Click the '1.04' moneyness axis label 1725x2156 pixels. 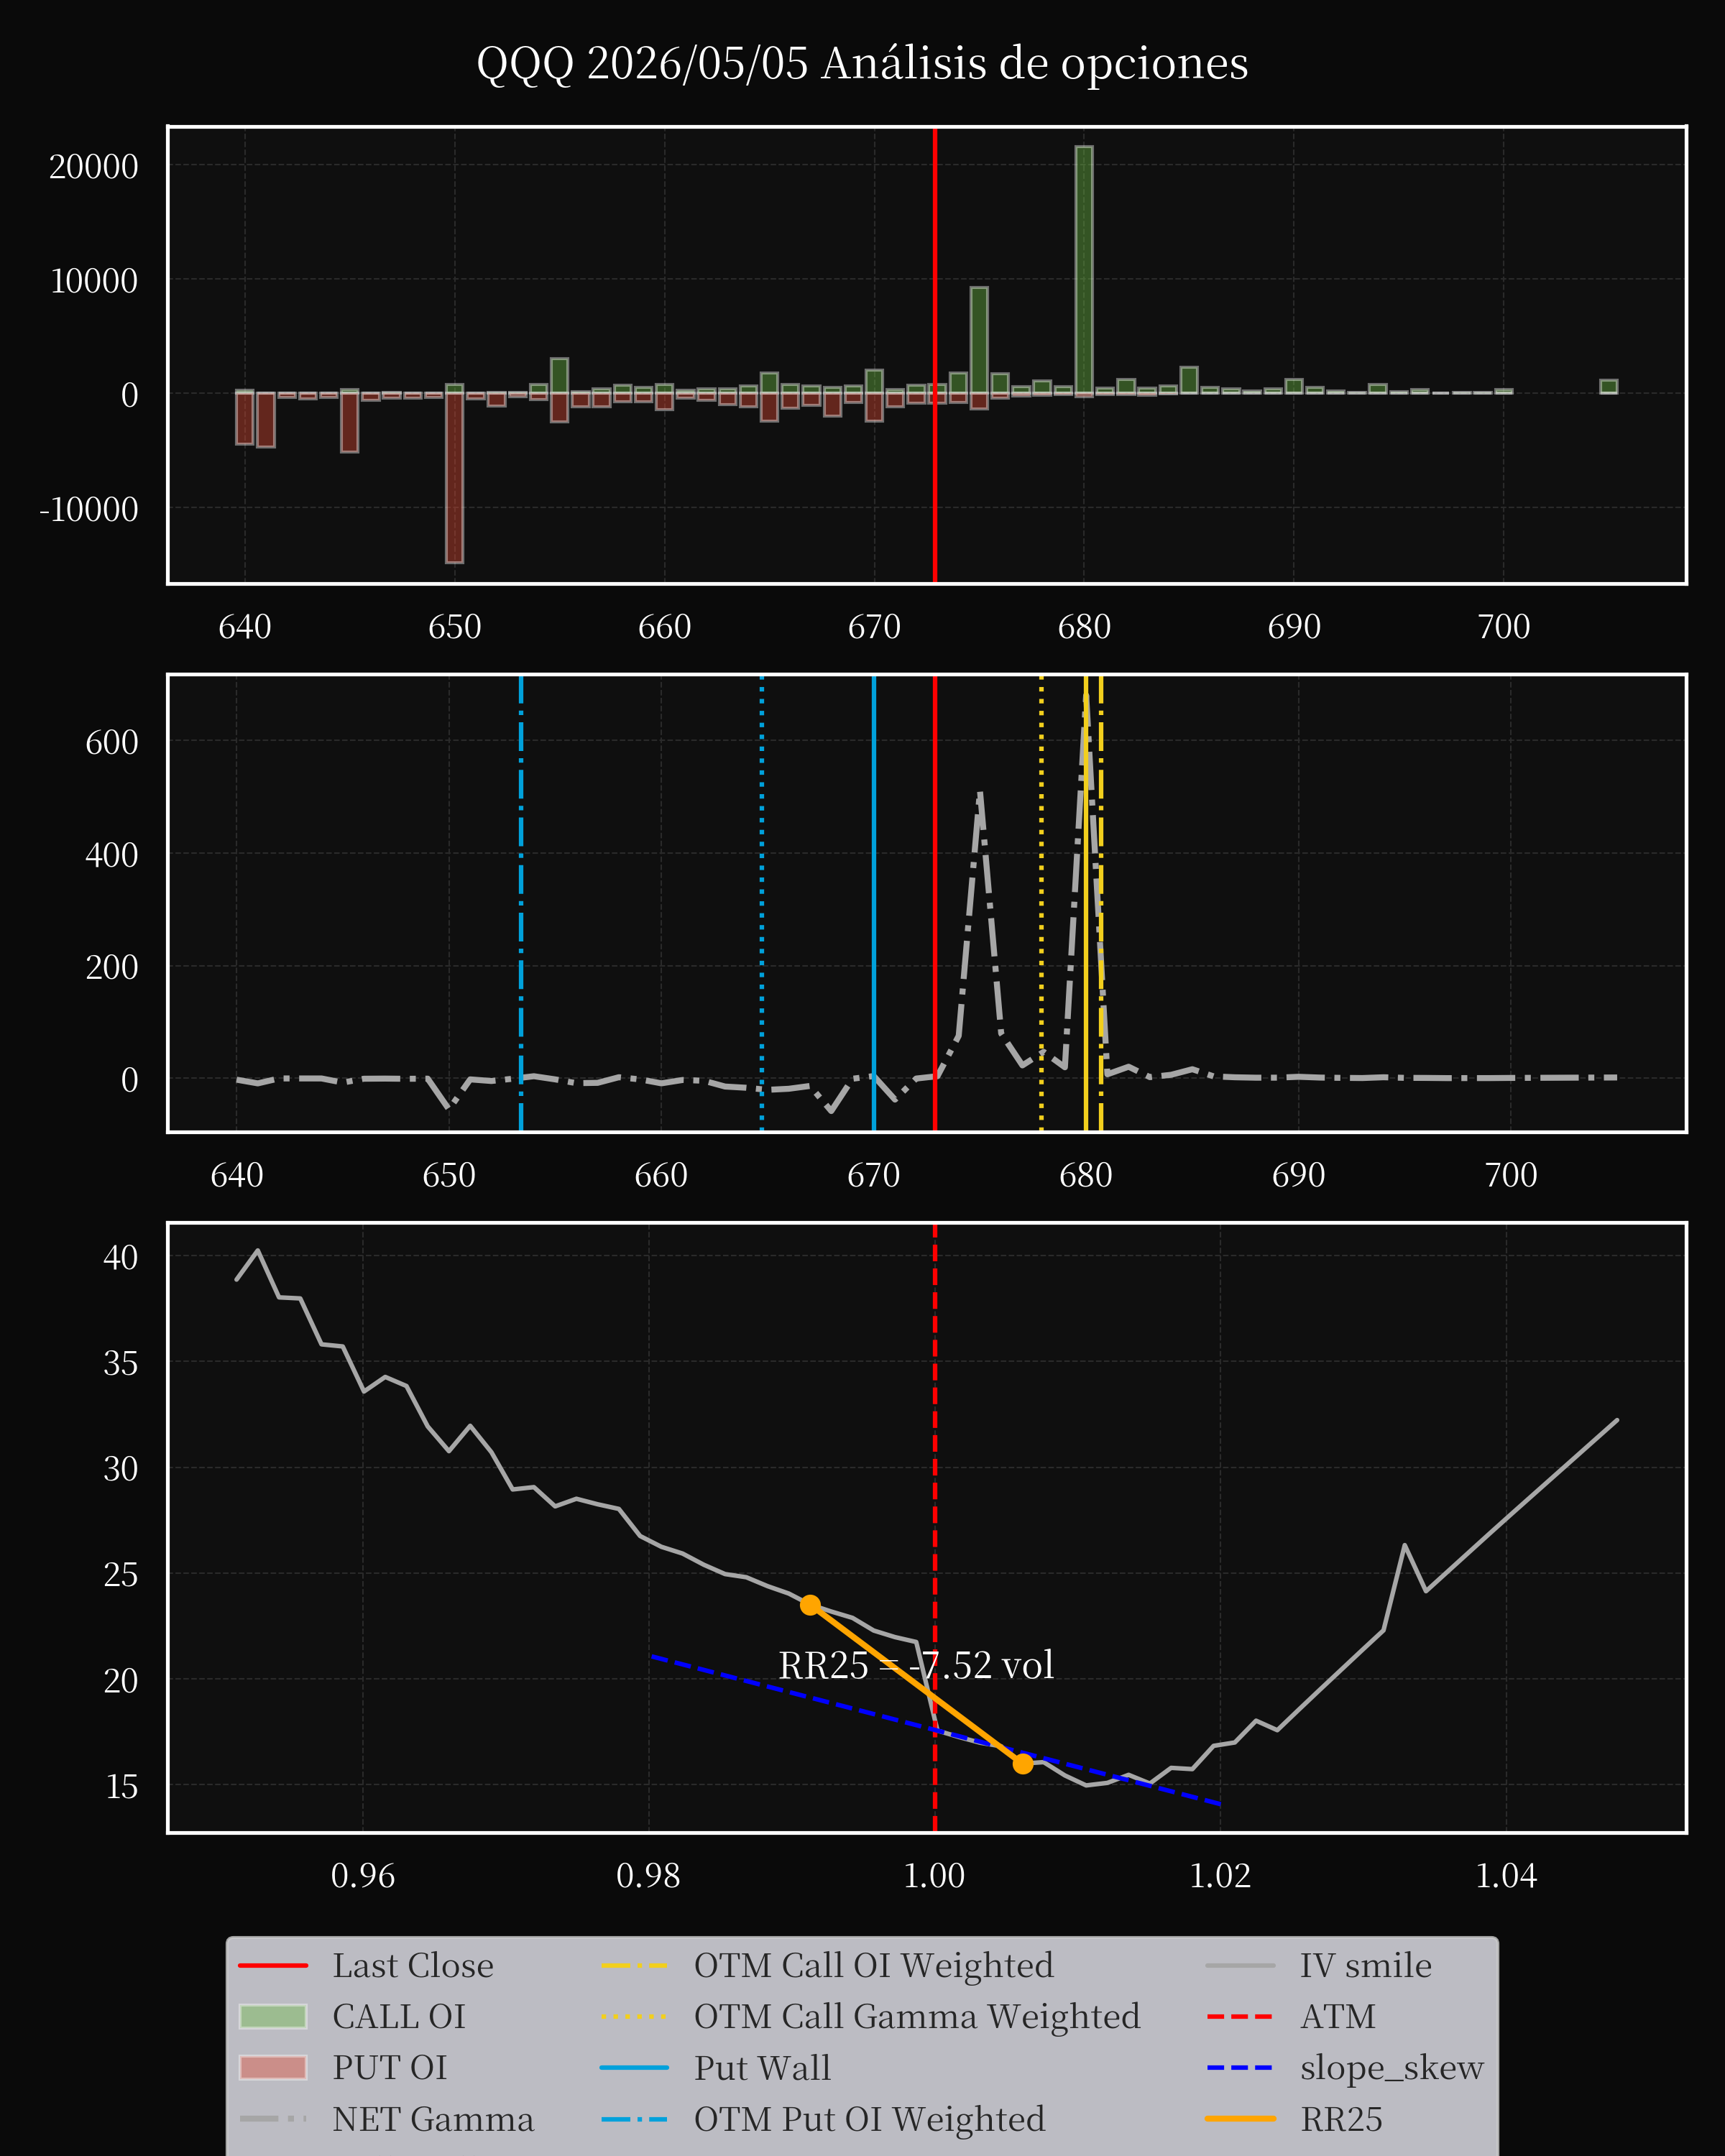1506,1876
